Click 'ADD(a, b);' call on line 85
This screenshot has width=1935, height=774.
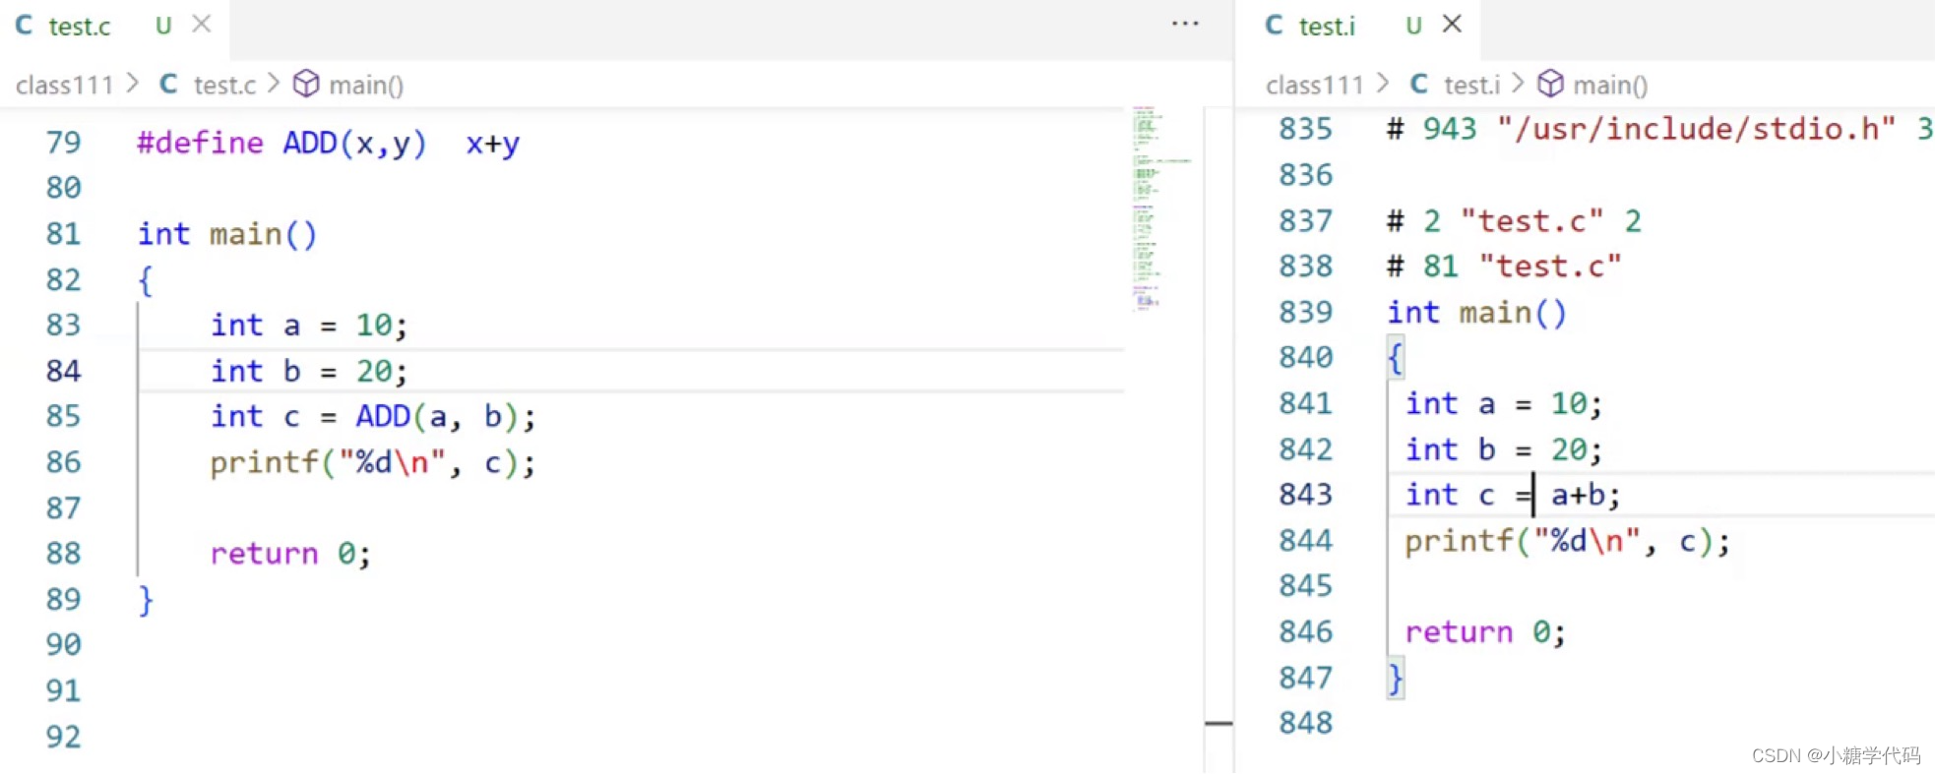coord(446,417)
